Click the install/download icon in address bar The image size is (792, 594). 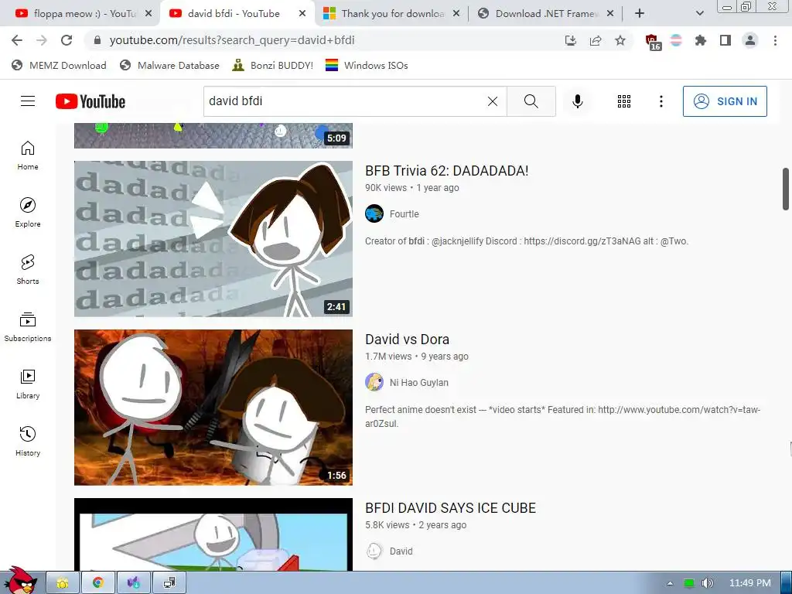click(571, 40)
